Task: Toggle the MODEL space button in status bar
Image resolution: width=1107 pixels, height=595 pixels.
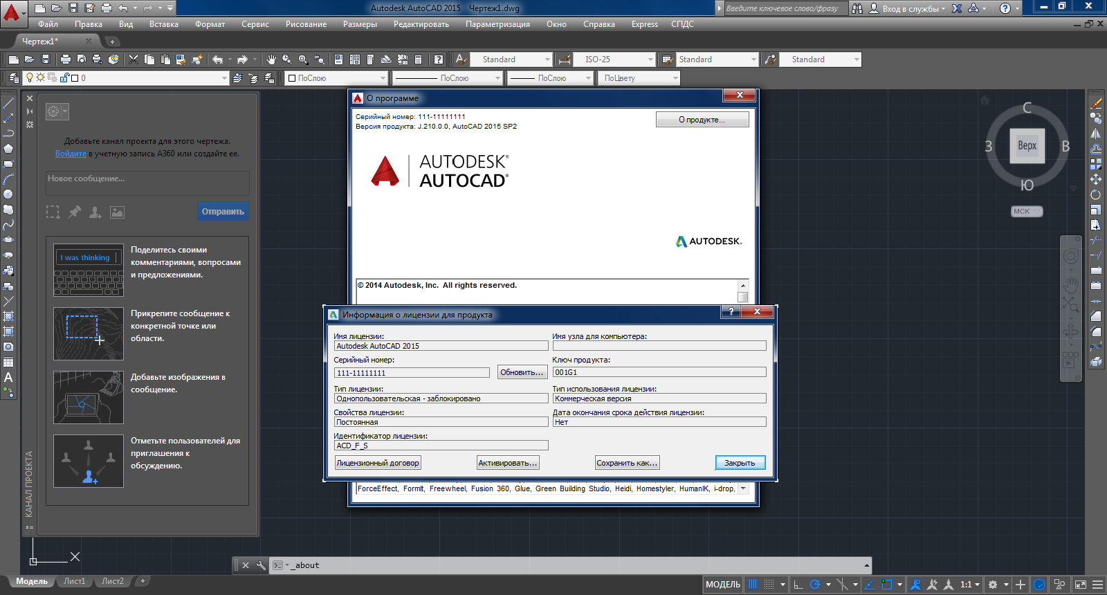Action: pyautogui.click(x=723, y=585)
